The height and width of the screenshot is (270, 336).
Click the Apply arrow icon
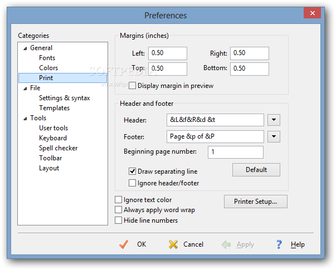226,244
